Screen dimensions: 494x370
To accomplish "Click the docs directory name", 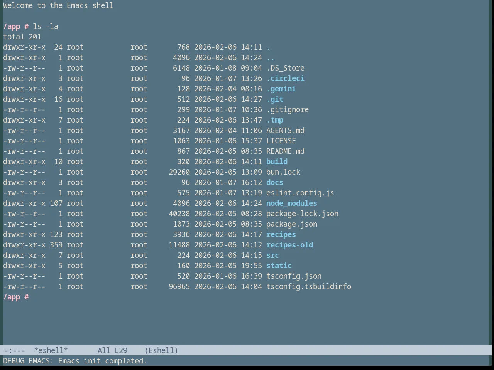I will 275,182.
